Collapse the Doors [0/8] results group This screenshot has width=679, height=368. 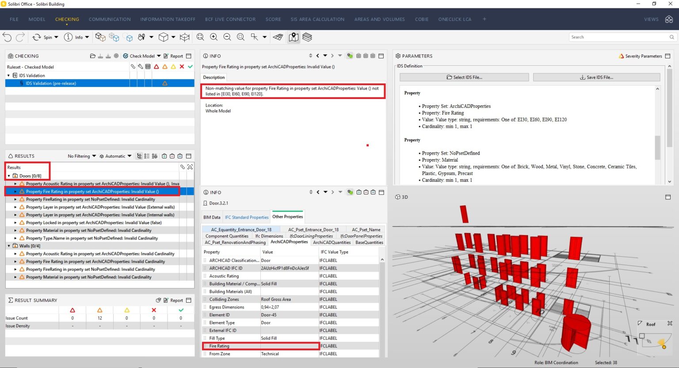(x=9, y=176)
